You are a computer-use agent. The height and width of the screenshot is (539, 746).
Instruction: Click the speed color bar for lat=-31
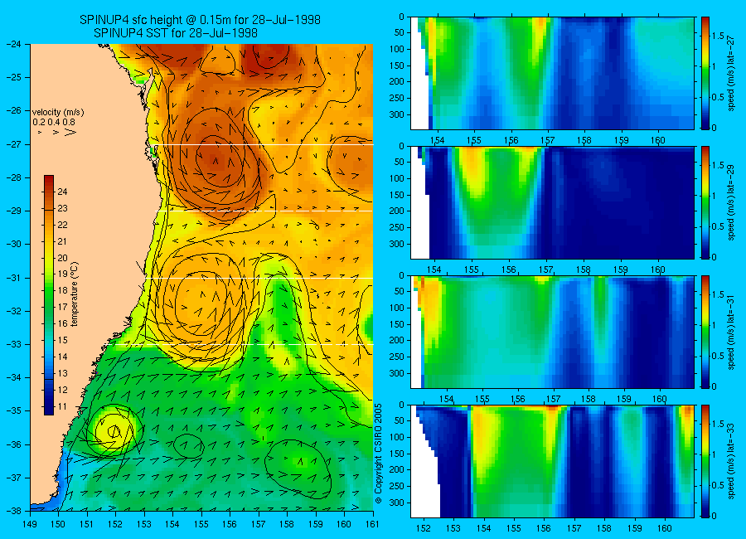coord(705,332)
